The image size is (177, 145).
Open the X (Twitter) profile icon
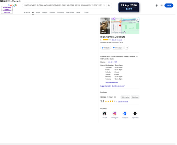pos(135,114)
